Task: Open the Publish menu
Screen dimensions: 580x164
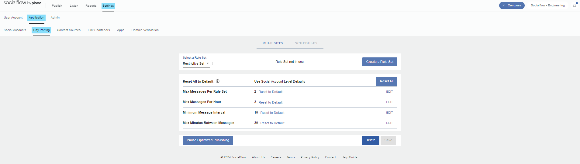Action: point(57,6)
